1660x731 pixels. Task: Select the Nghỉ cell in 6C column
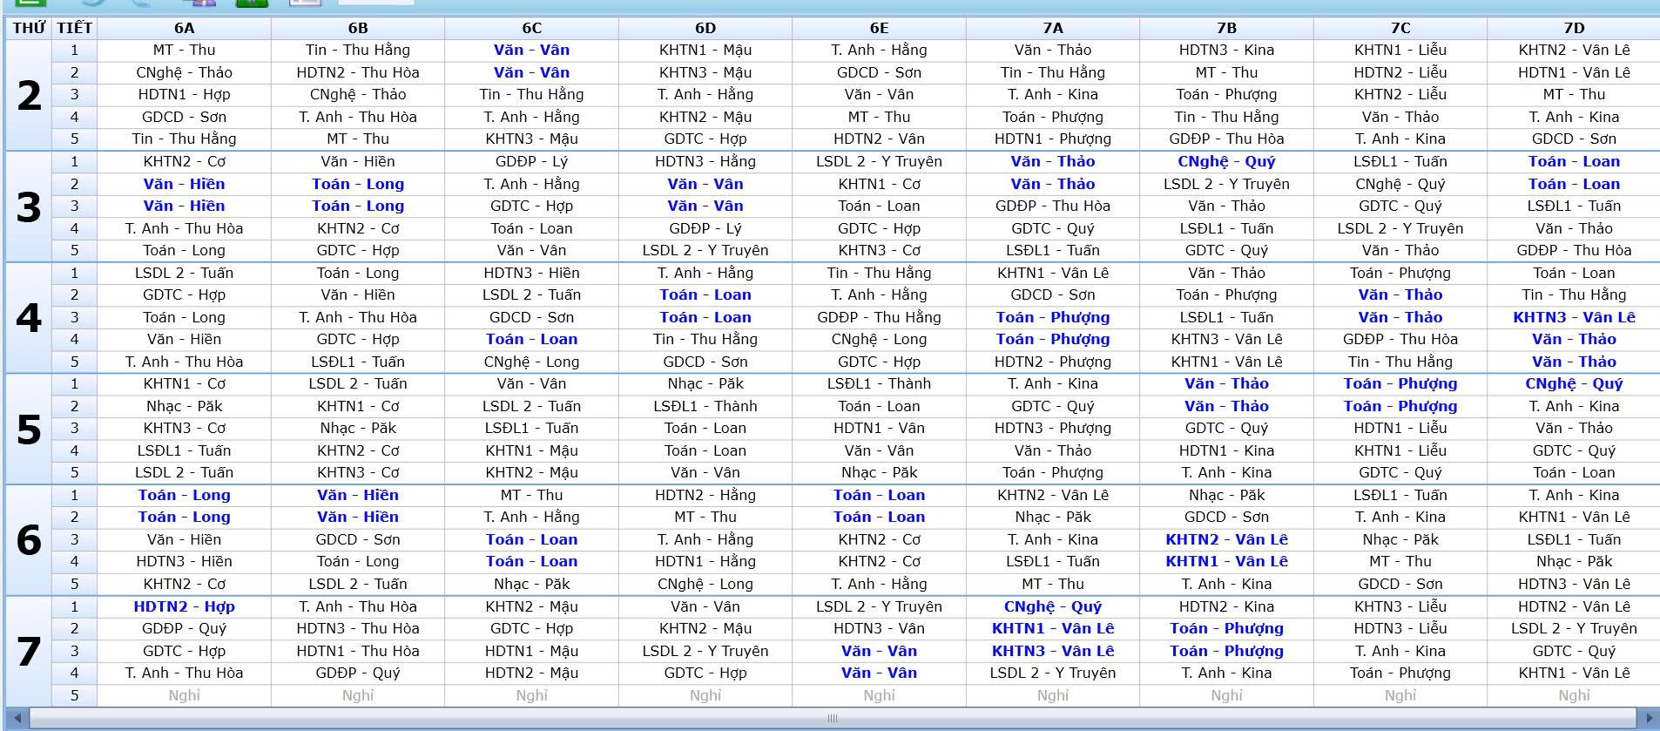[531, 695]
